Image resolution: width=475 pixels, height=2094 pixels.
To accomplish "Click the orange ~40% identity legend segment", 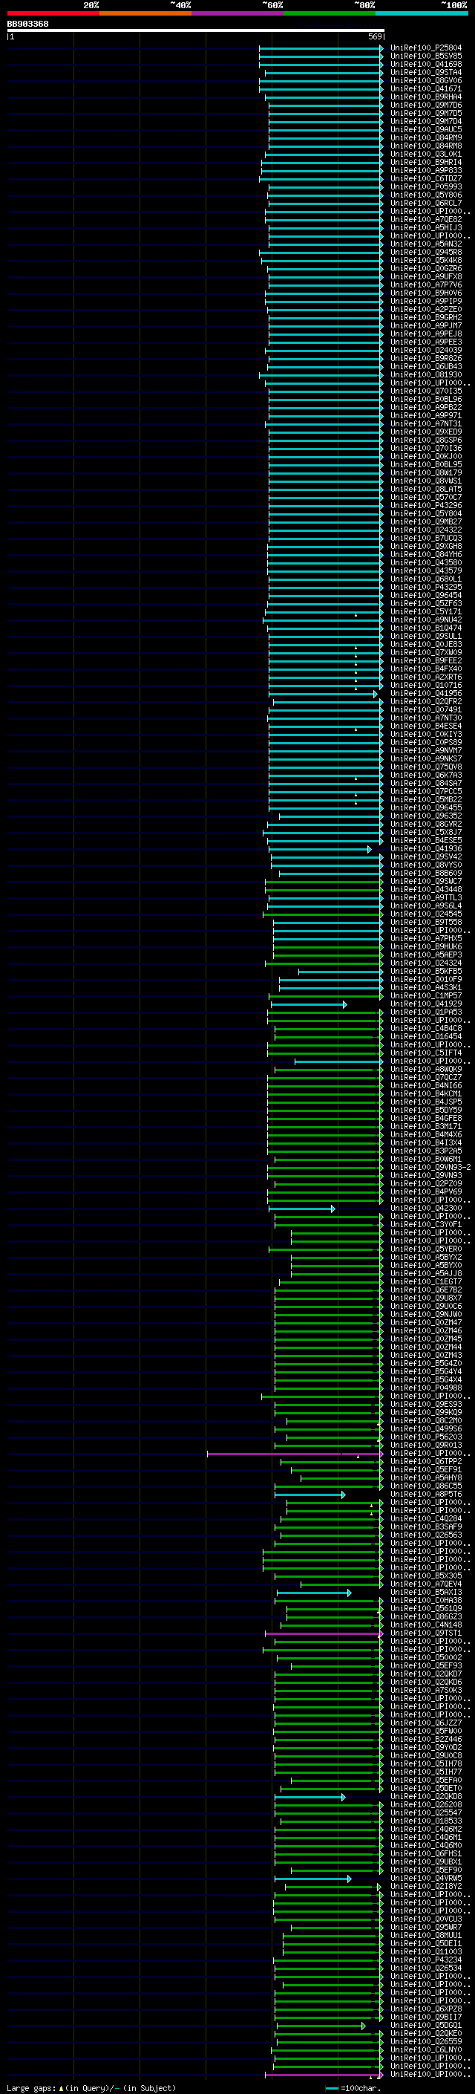I will [x=145, y=13].
